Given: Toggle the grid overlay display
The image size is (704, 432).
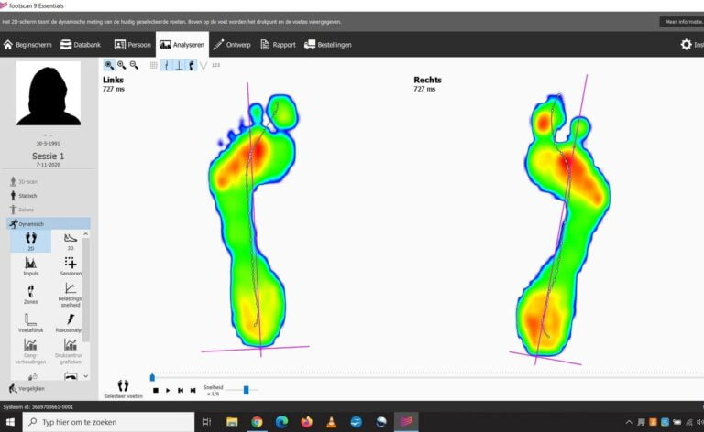Looking at the screenshot, I should point(153,65).
